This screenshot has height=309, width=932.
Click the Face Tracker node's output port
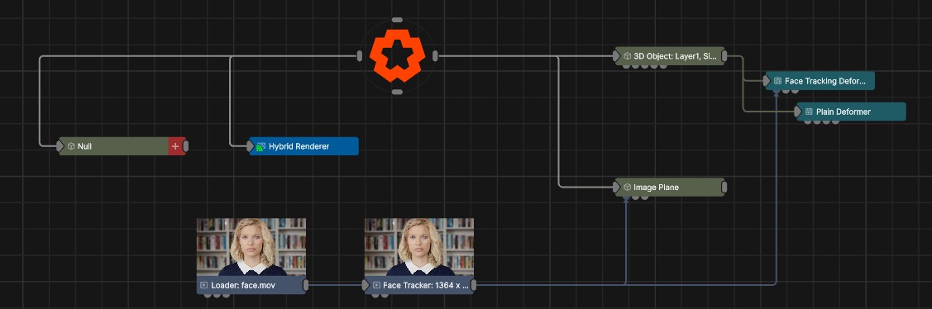point(474,285)
